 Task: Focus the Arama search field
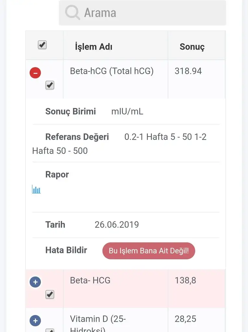[149, 13]
